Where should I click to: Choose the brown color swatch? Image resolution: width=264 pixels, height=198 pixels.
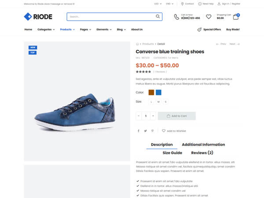(151, 92)
